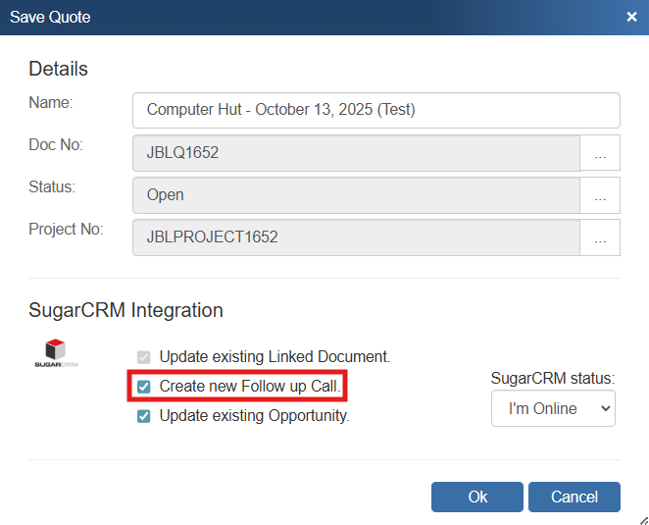The image size is (649, 525).
Task: Toggle Update existing Opportunity checkbox
Action: (144, 416)
